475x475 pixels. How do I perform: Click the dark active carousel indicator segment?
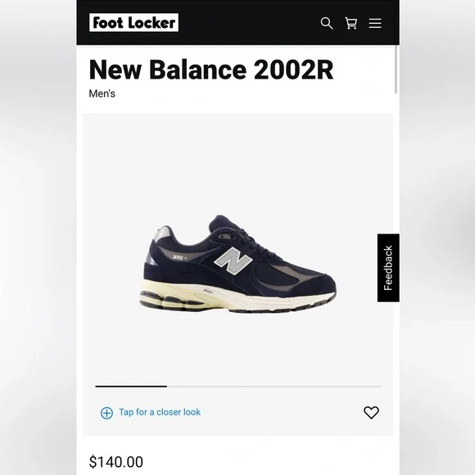pos(131,387)
